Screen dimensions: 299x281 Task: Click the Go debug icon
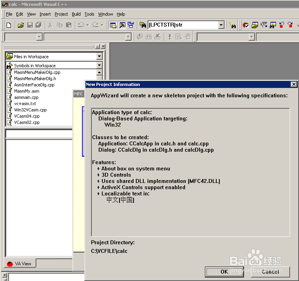179,37
